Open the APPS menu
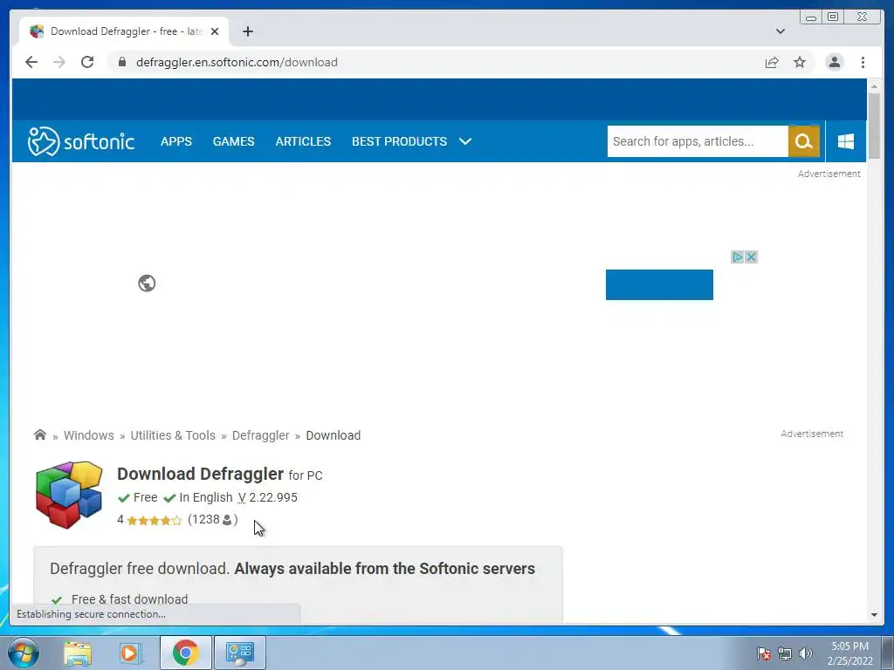 pos(176,141)
